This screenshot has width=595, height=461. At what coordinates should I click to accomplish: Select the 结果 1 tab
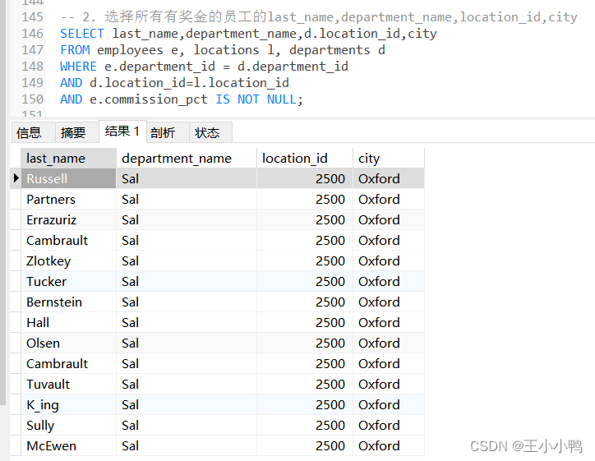(122, 131)
